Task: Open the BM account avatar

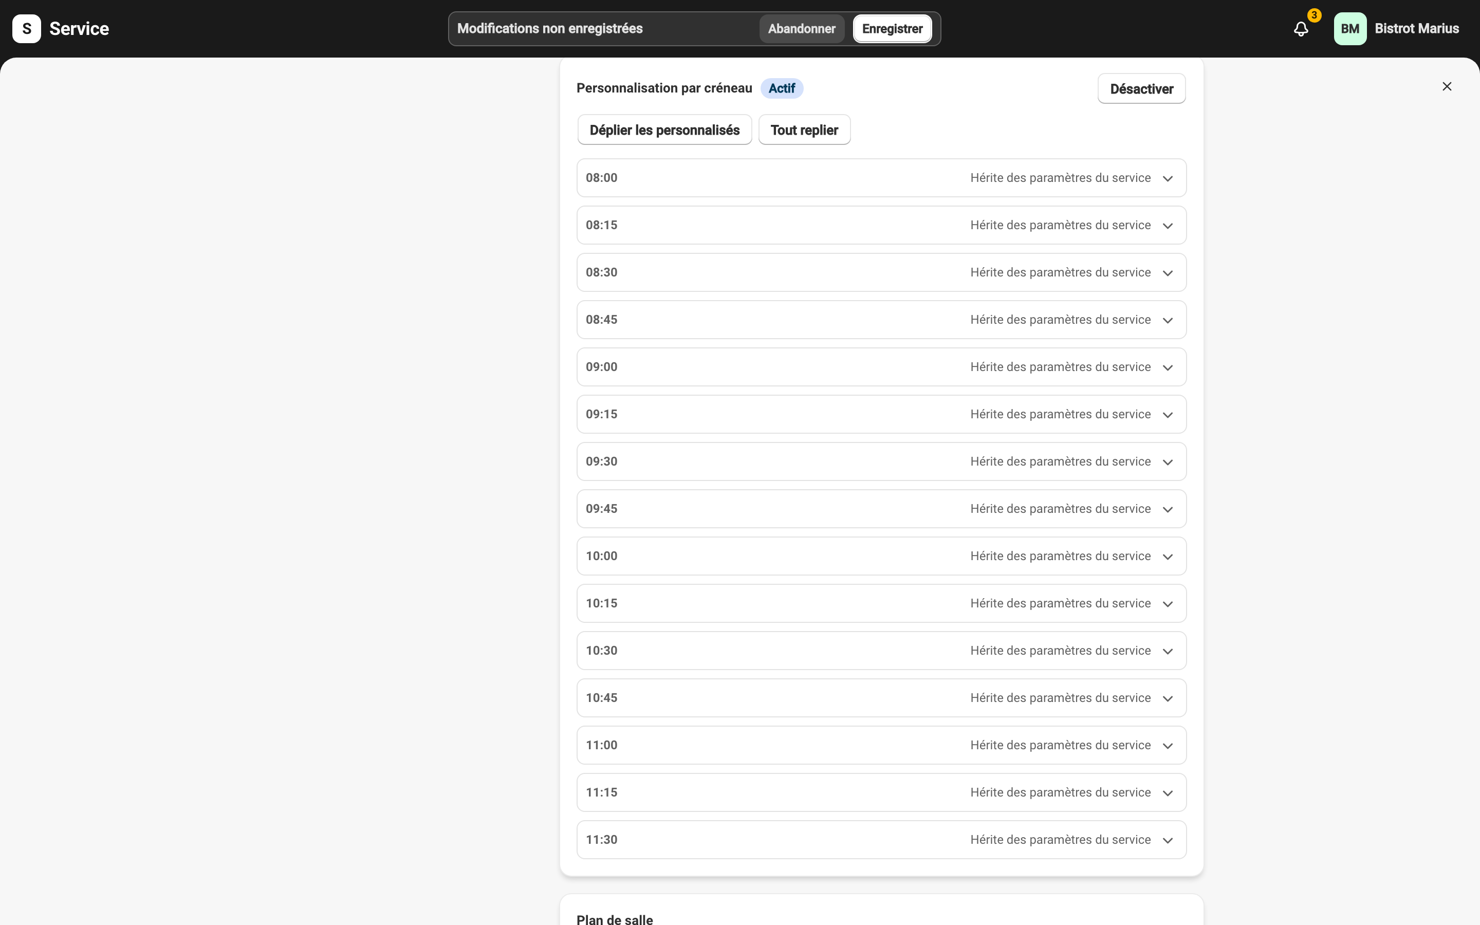Action: click(x=1350, y=29)
